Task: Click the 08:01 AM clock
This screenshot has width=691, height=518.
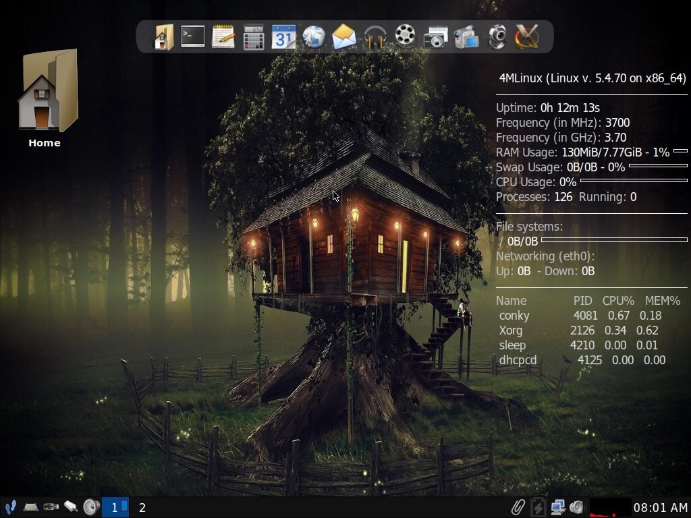Action: tap(660, 508)
